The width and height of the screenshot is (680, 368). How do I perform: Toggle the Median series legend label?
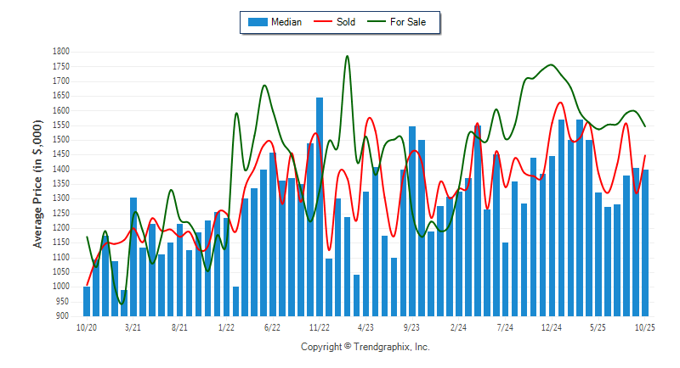[x=286, y=22]
